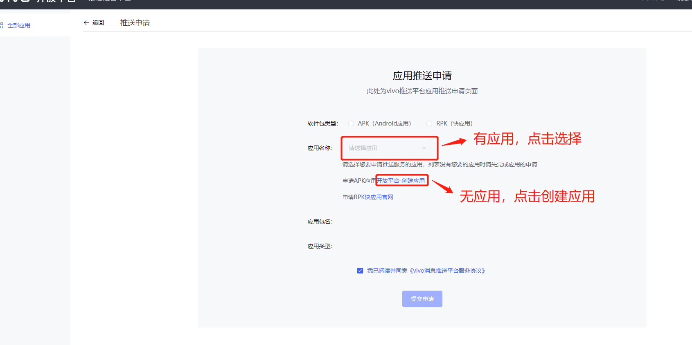Open the vivo消息推送平台服务协议 agreement link
The image size is (692, 345).
coord(447,271)
